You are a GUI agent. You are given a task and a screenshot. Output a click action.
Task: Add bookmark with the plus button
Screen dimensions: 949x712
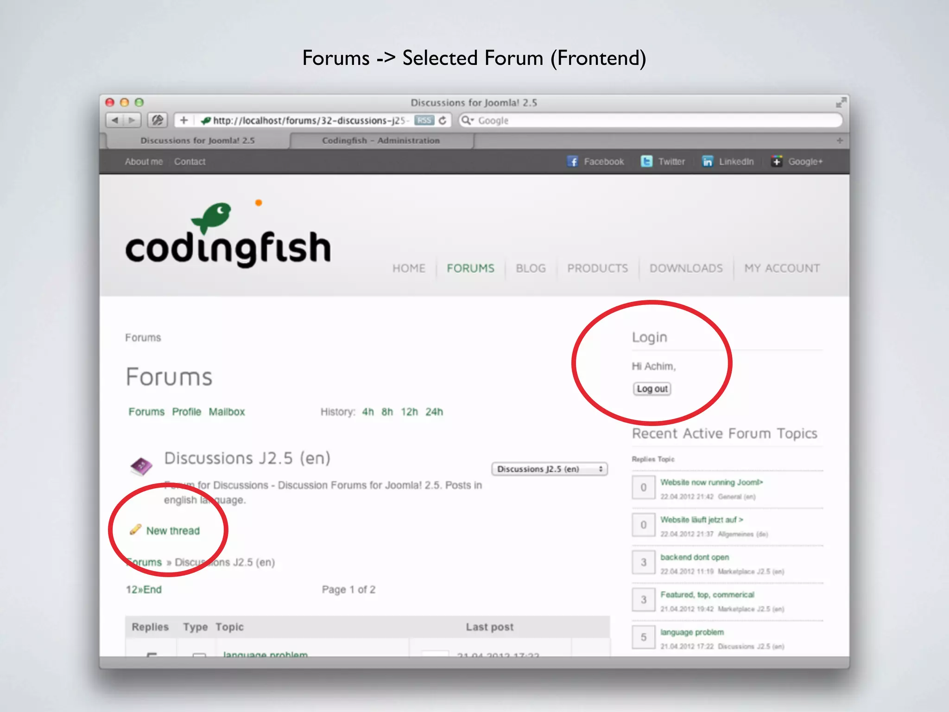point(184,121)
